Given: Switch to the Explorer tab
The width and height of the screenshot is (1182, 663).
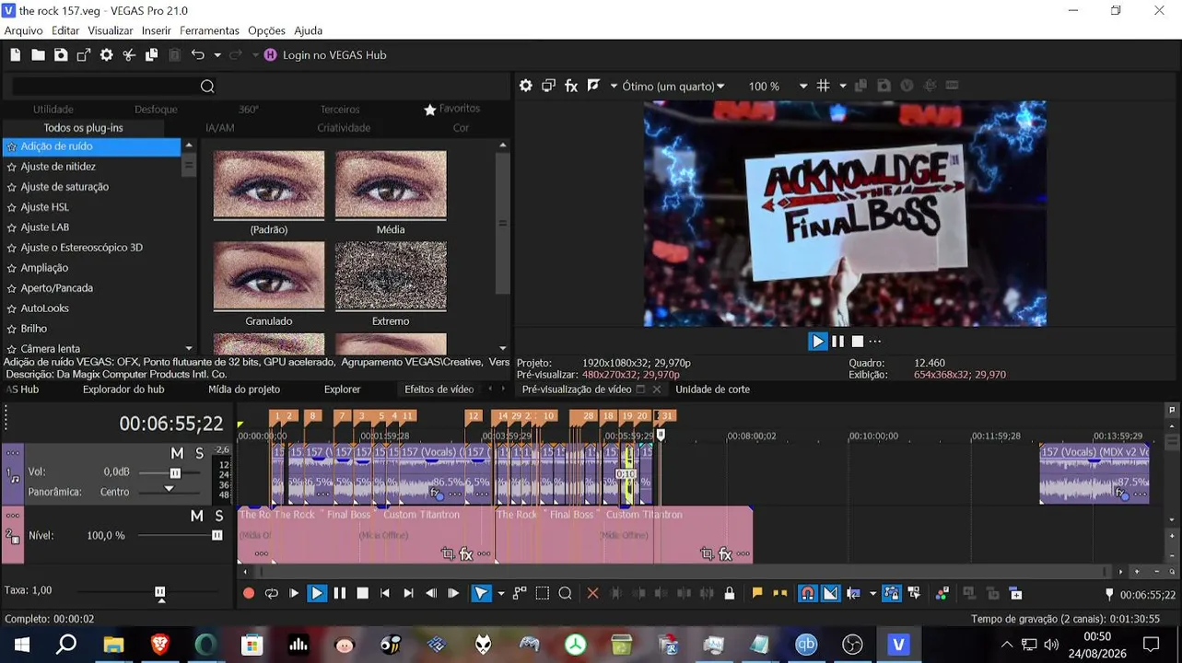Looking at the screenshot, I should (342, 390).
